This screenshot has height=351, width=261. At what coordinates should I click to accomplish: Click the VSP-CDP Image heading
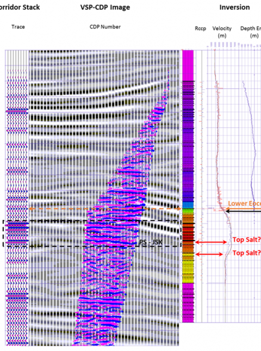tap(105, 8)
